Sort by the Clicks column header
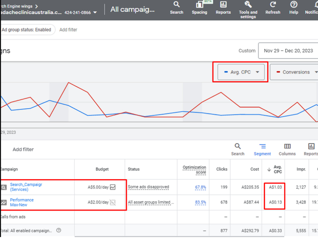The width and height of the screenshot is (318, 238). [222, 169]
